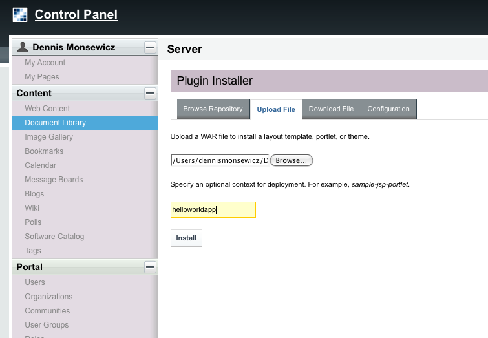
Task: Switch to the Browse Repository tab
Action: 213,109
